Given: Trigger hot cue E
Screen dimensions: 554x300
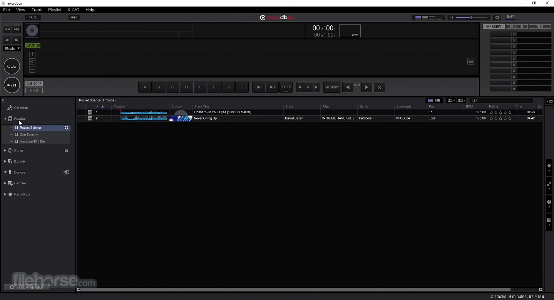Looking at the screenshot, I should 200,87.
